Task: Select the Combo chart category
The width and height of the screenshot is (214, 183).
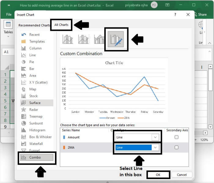Action: 37,157
